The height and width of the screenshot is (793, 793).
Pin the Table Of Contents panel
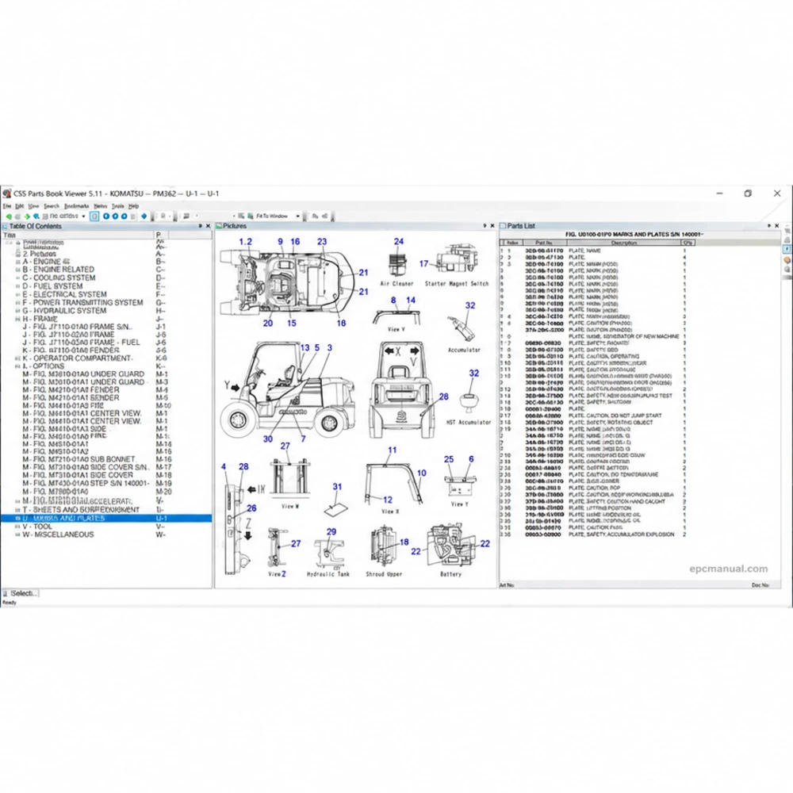click(201, 226)
